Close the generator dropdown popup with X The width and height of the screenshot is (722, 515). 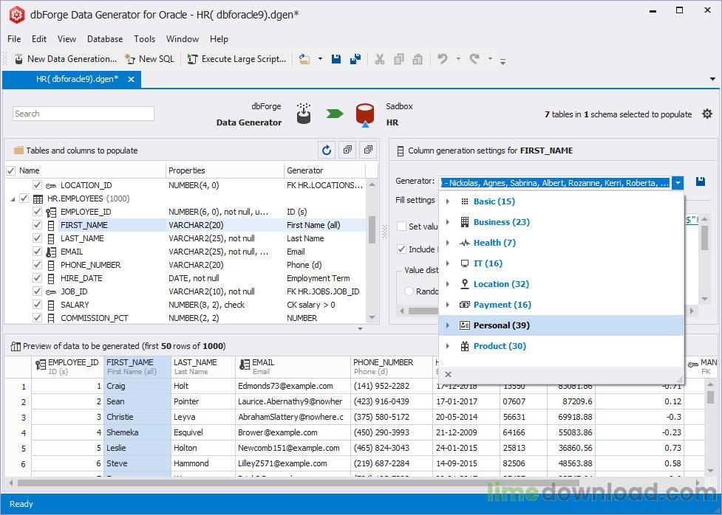coord(448,375)
